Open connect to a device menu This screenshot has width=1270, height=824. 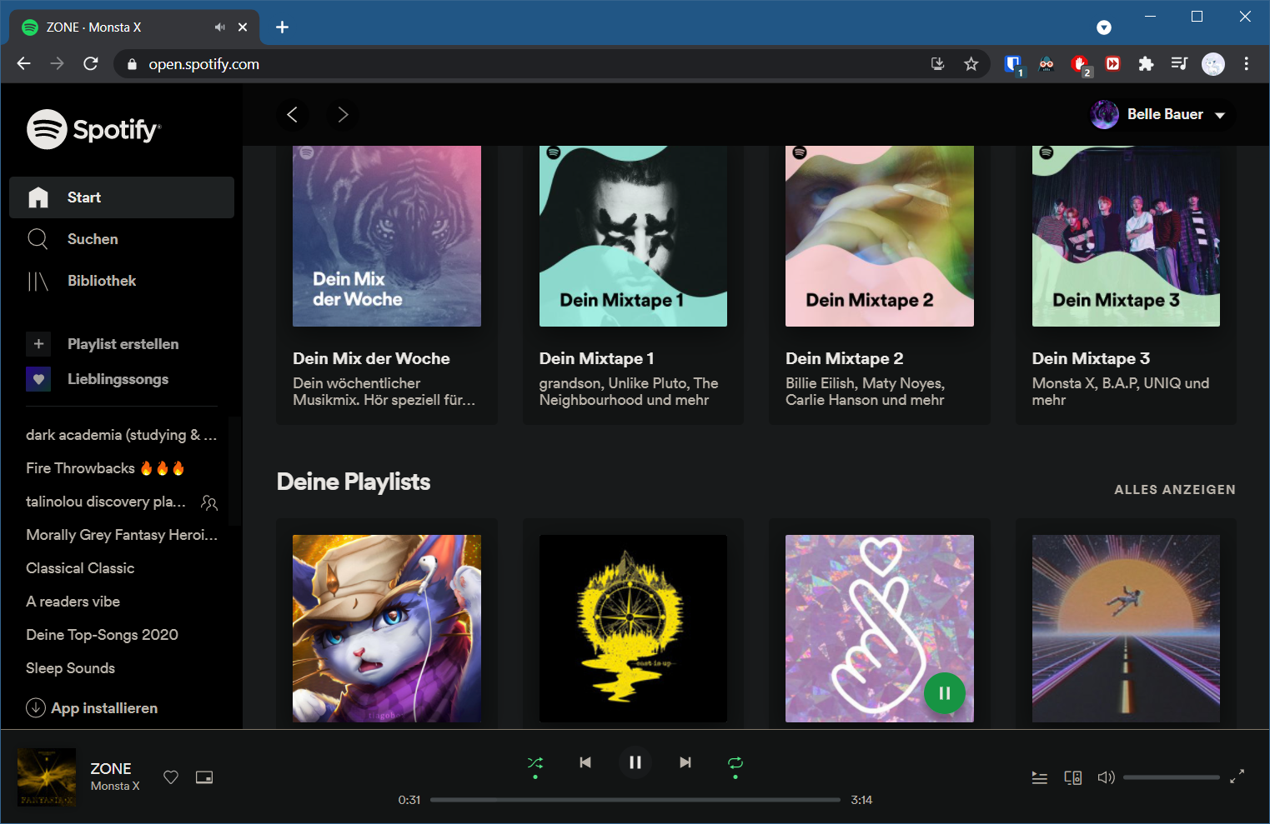(1072, 777)
